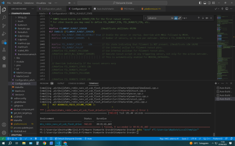Screen dimensions: 235x146
Task: Open the Source Control view
Action: [4, 26]
